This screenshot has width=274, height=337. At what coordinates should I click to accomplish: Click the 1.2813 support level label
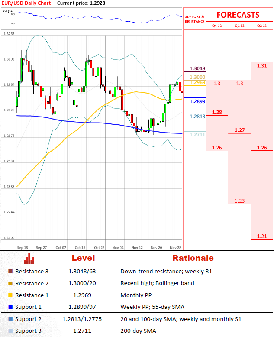pos(197,117)
